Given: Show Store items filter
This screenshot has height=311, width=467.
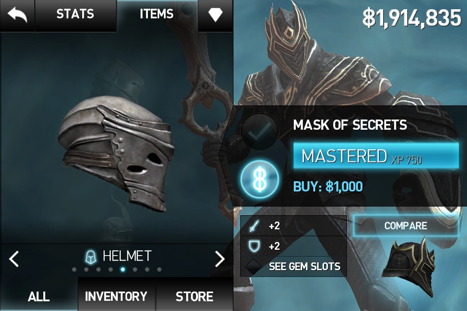Looking at the screenshot, I should pyautogui.click(x=195, y=295).
